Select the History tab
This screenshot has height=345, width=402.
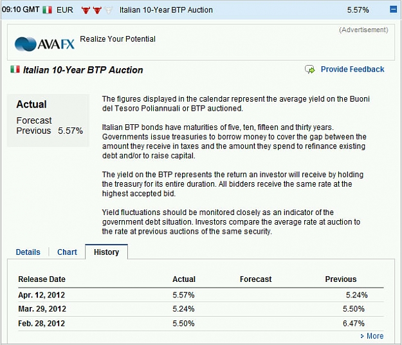click(106, 252)
